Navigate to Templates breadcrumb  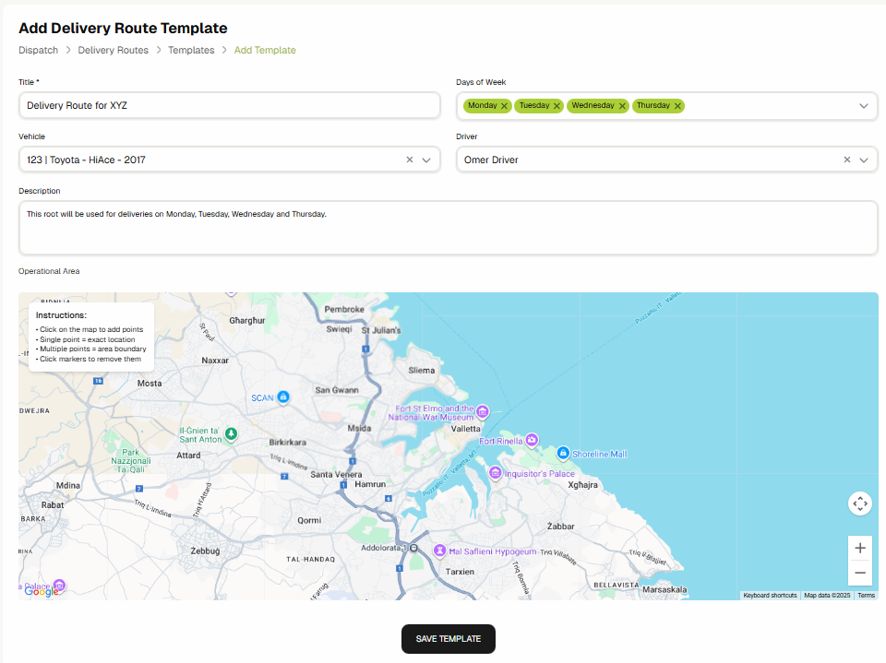pos(191,50)
